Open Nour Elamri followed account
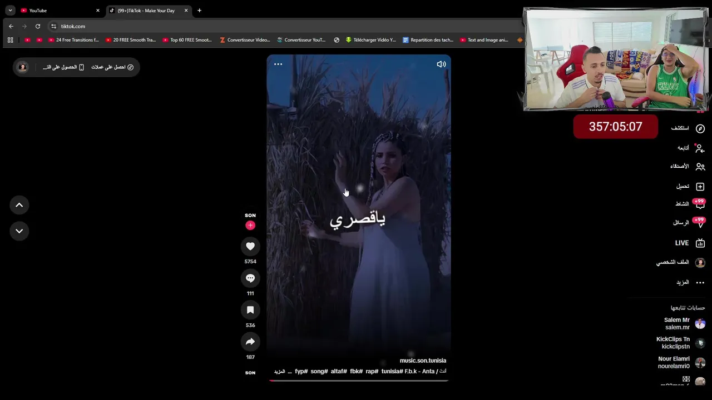Screen dimensions: 712x400 click(x=681, y=362)
